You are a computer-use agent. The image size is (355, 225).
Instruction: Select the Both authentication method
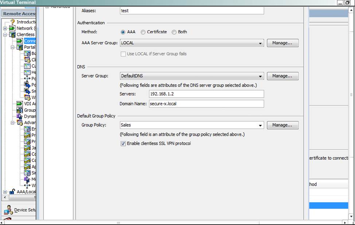(174, 32)
